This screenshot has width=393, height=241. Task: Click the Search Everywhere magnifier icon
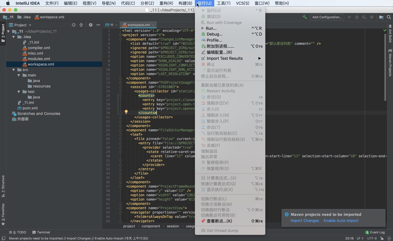[x=389, y=17]
